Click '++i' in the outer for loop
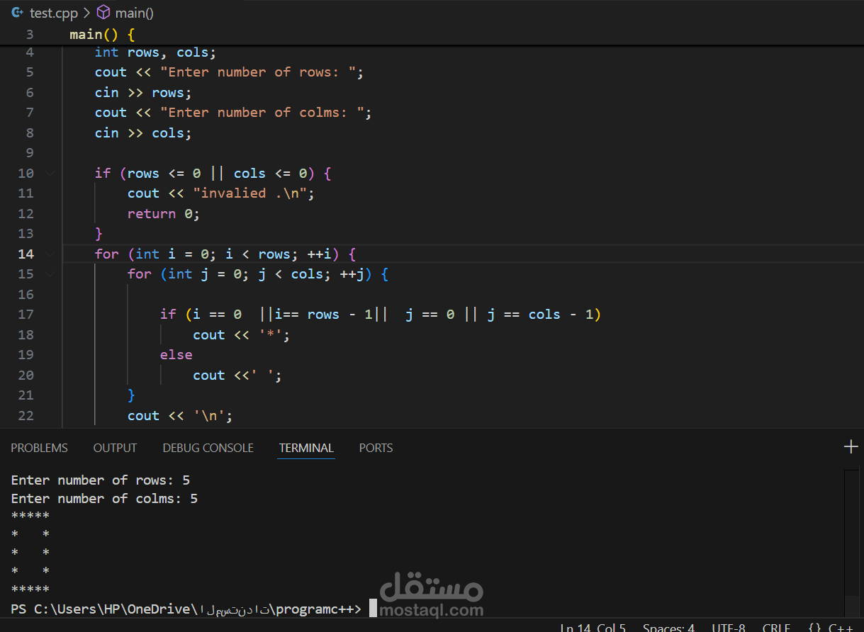Screen dimensions: 864x632 (x=319, y=254)
